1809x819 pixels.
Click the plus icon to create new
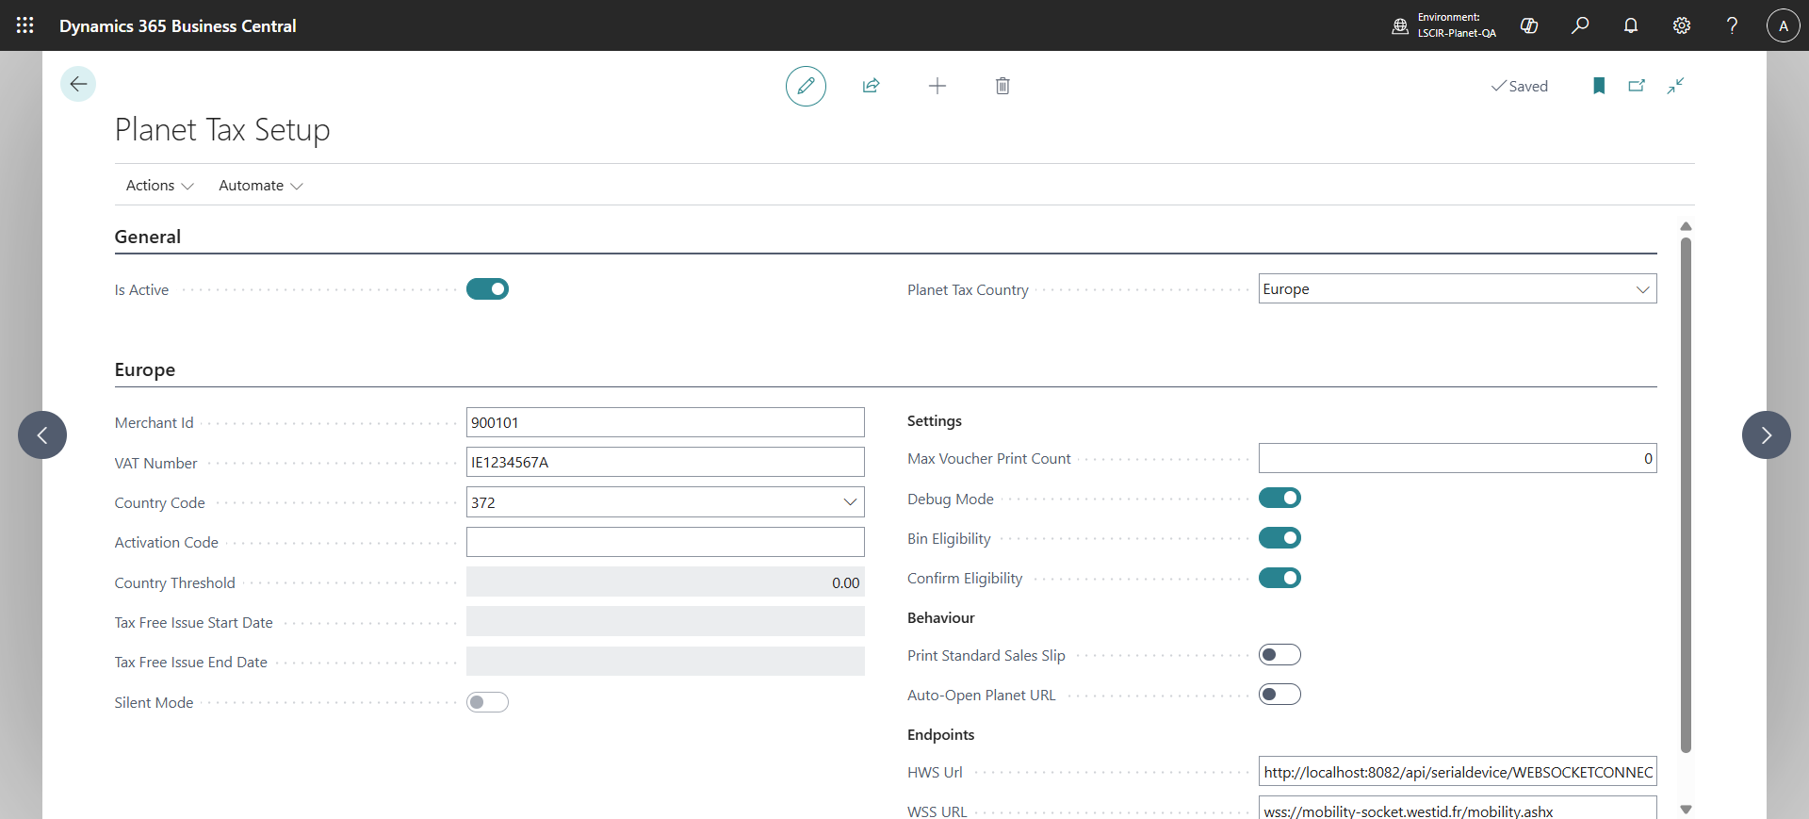937,86
